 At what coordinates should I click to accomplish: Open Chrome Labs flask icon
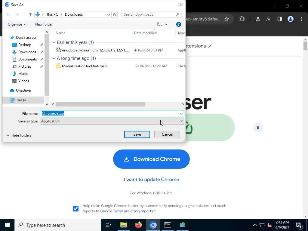tap(258, 19)
